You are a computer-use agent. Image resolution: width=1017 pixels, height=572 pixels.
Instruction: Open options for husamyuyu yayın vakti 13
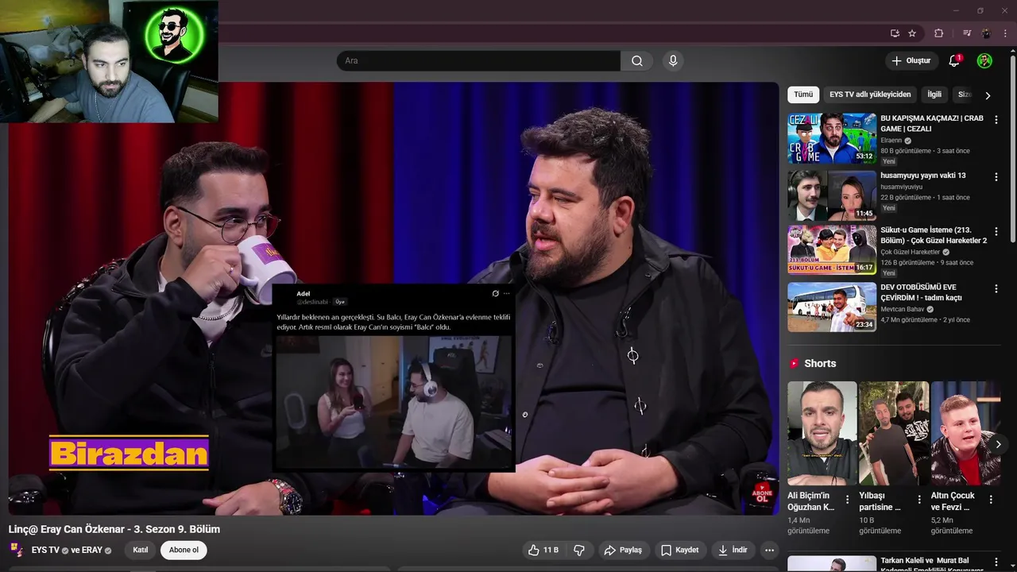996,176
